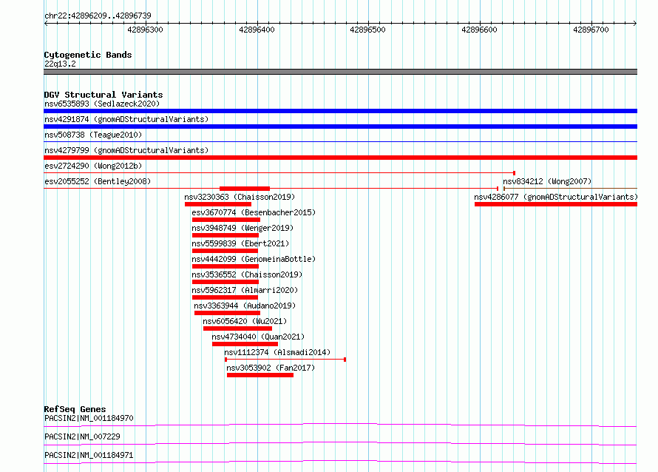Select the nsv5962317 (Almarri2020) label
Screen dimensions: 658x472
pos(245,290)
